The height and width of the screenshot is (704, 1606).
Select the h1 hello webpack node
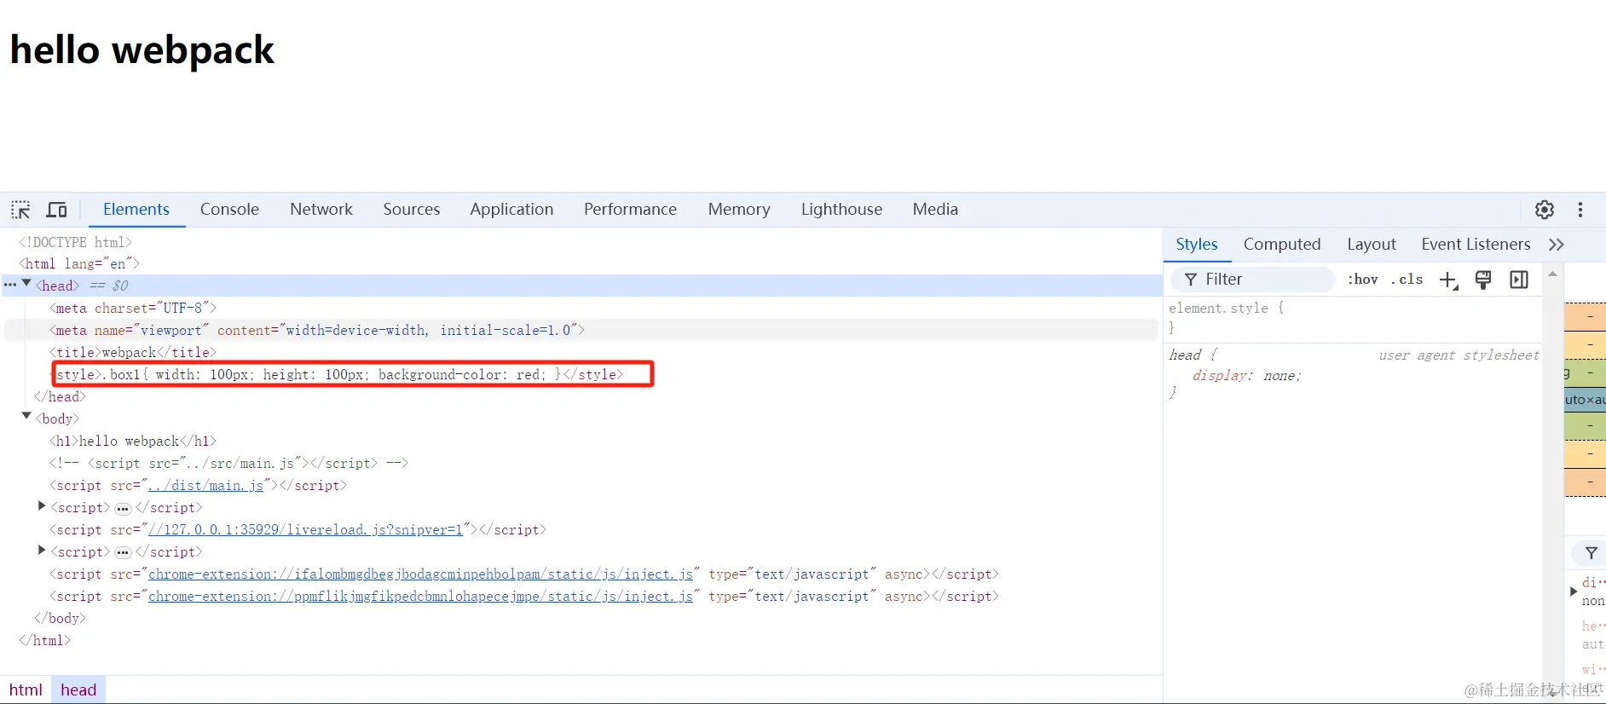(133, 441)
